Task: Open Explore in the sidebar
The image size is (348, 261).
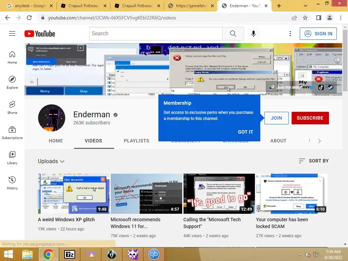Action: (x=12, y=82)
